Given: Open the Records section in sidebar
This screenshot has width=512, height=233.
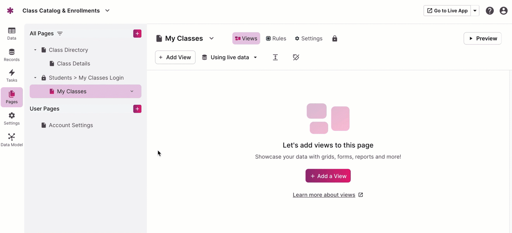Looking at the screenshot, I should pos(12,55).
